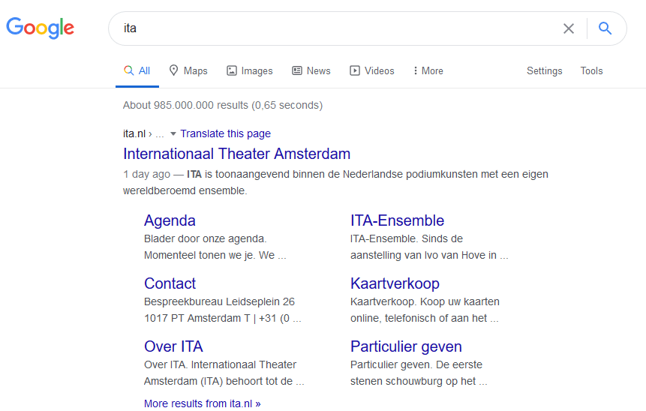This screenshot has width=646, height=411.
Task: Switch to the Images tab
Action: coord(250,70)
